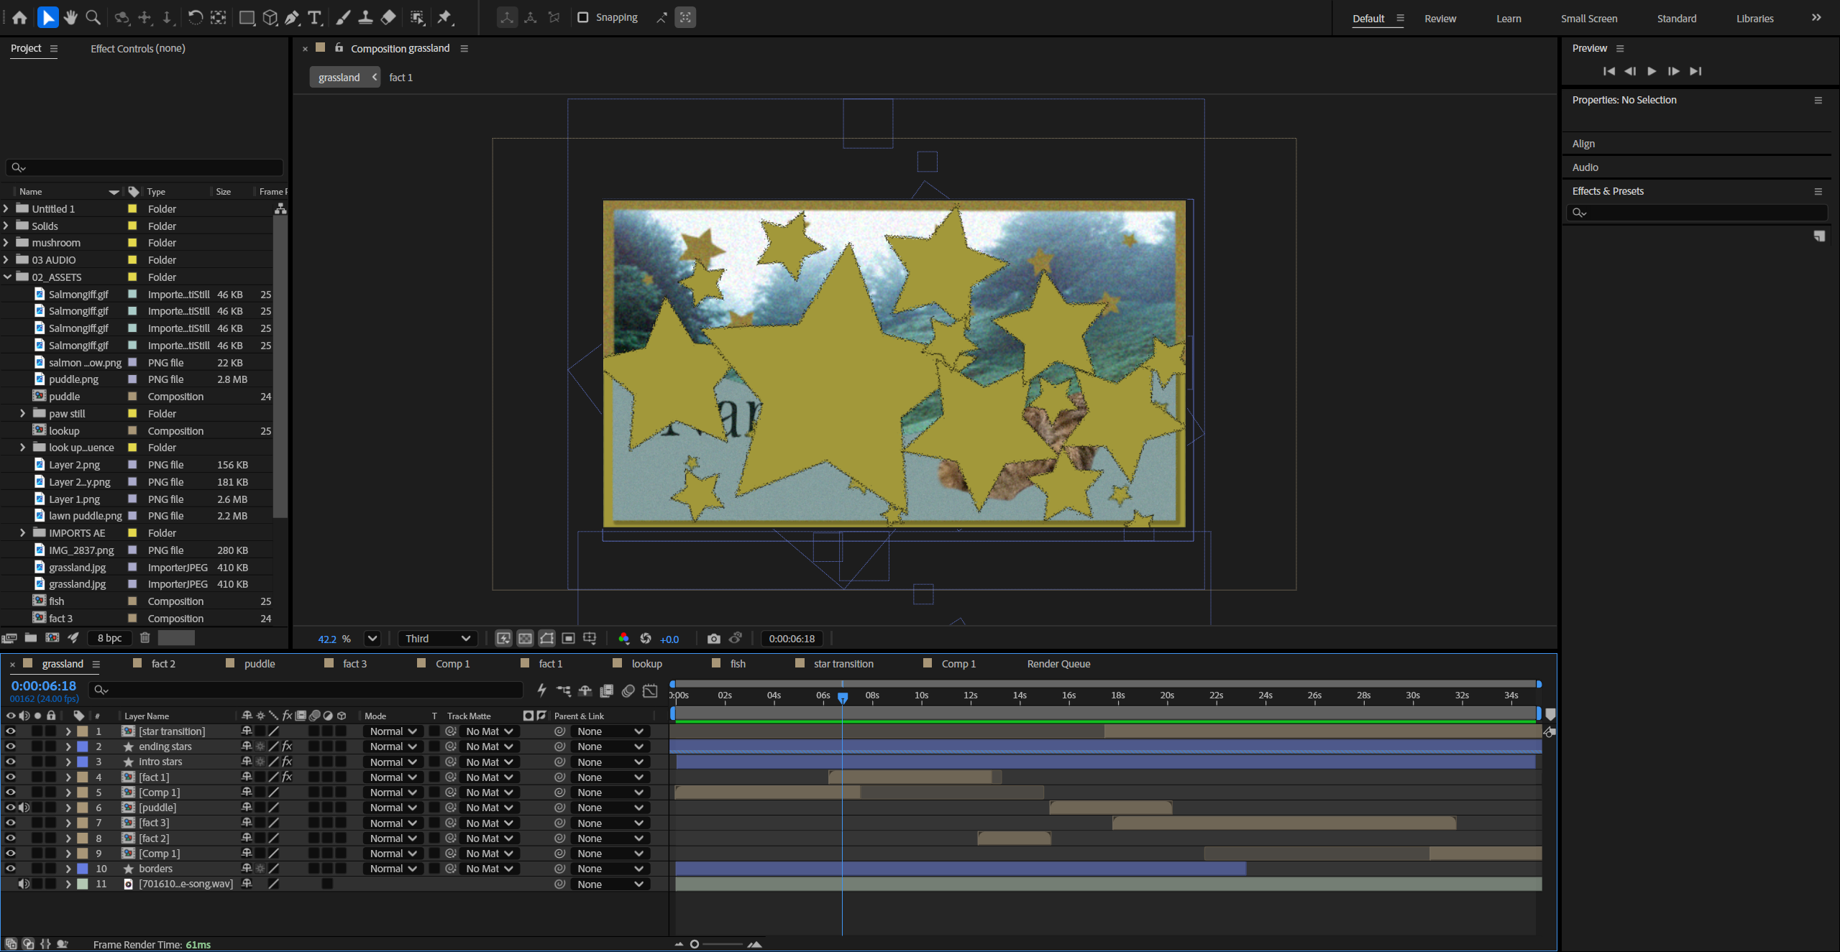Switch to the Review workspace
This screenshot has width=1840, height=952.
click(x=1439, y=19)
